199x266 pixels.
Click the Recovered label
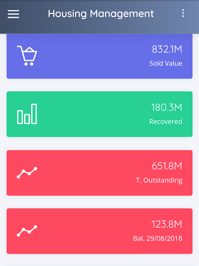tap(166, 121)
